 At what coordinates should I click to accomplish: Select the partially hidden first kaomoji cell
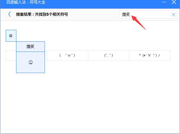(11, 55)
